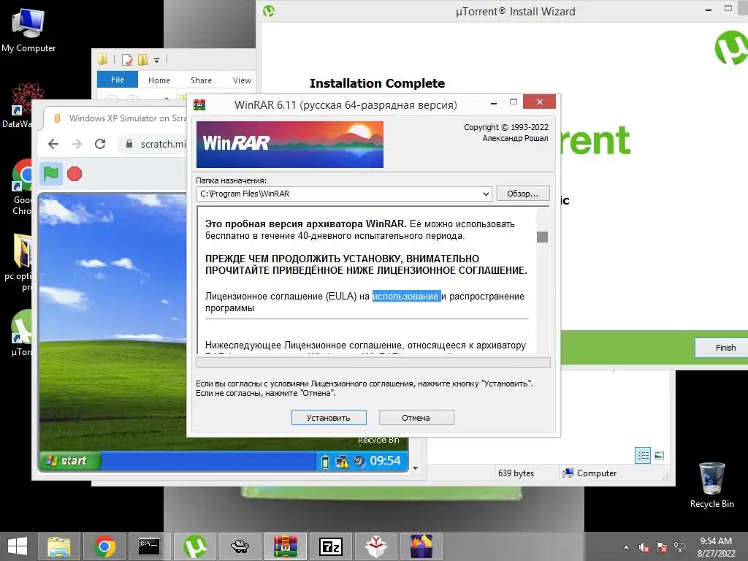Image resolution: width=748 pixels, height=561 pixels.
Task: Click the New folder icon in Explorer toolbar
Action: tap(142, 60)
